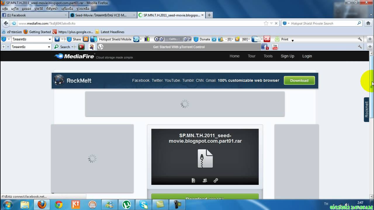The image size is (374, 210).
Task: Go to the Firefox home page icon
Action: [x=368, y=23]
